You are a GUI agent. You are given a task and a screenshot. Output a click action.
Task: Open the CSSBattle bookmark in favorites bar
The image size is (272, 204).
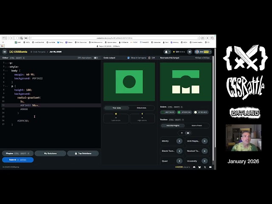coord(124,42)
